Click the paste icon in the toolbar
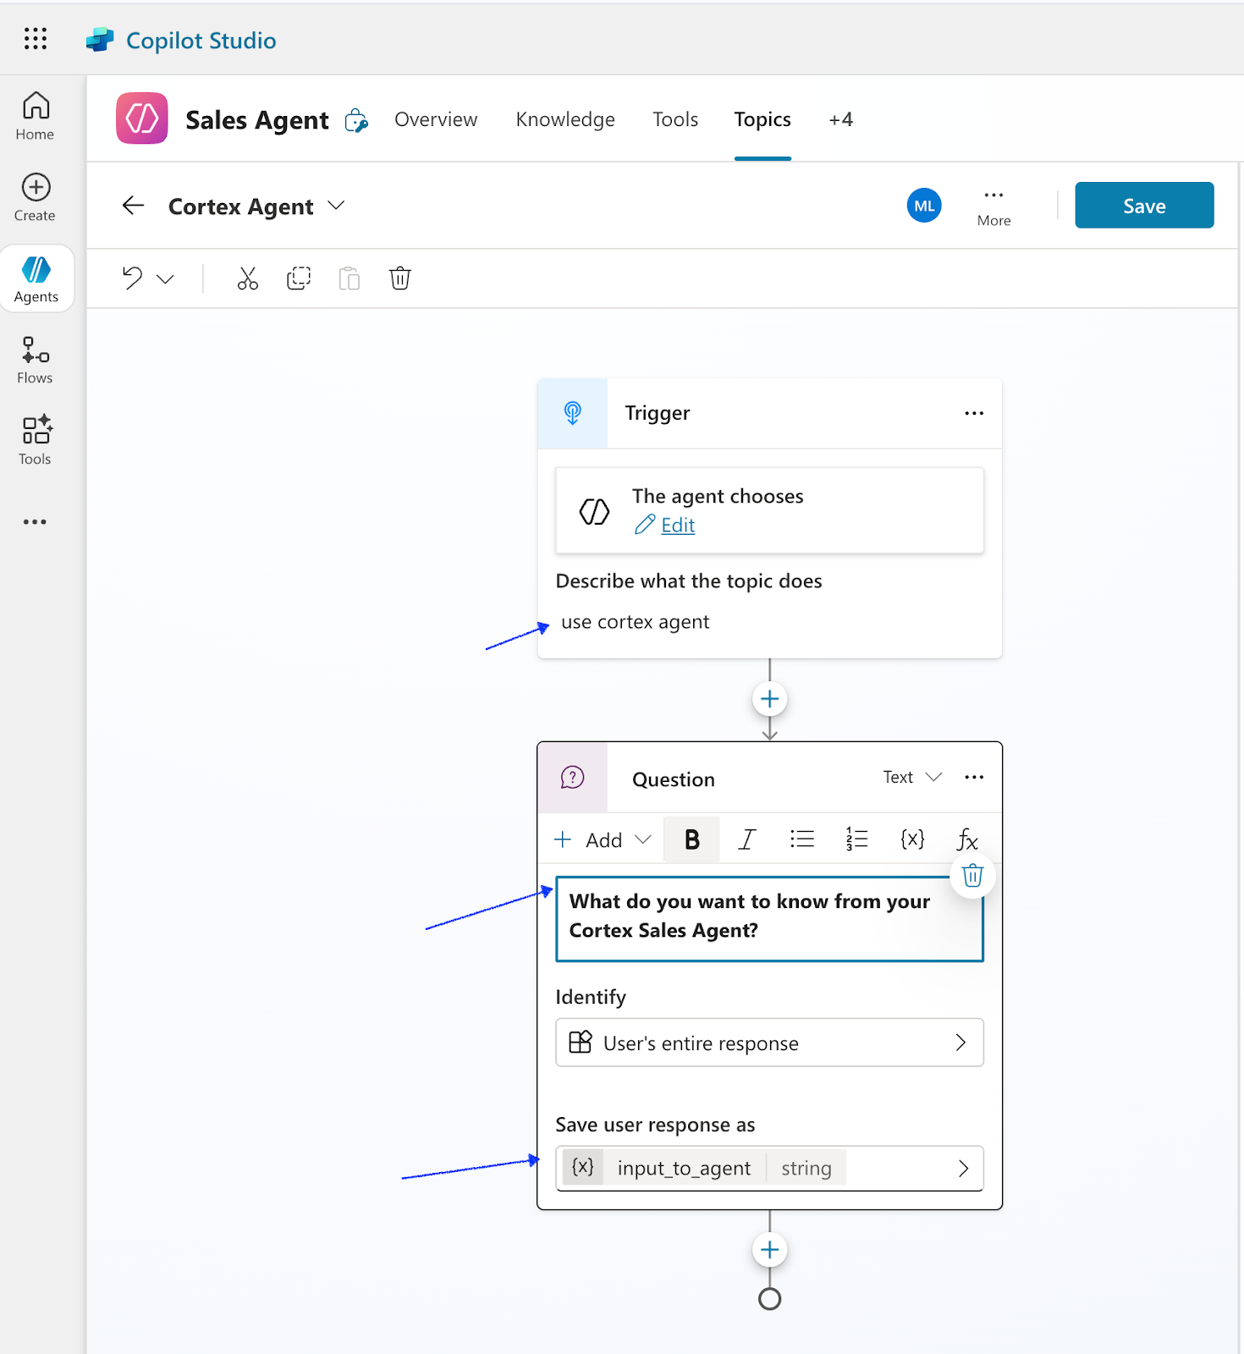The image size is (1244, 1354). [x=350, y=278]
